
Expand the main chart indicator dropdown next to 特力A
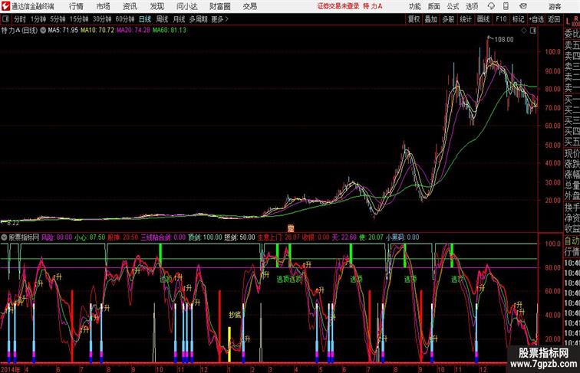pyautogui.click(x=43, y=31)
